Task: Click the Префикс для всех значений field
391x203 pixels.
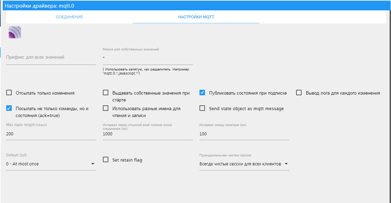Action: click(51, 58)
